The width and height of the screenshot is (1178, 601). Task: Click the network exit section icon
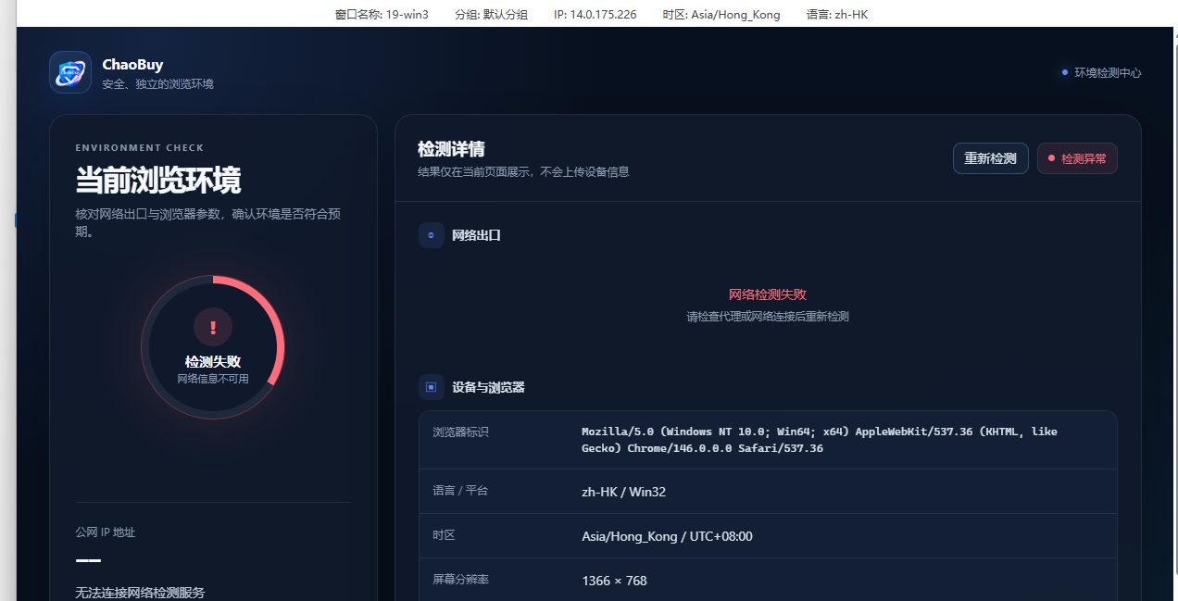pos(432,235)
